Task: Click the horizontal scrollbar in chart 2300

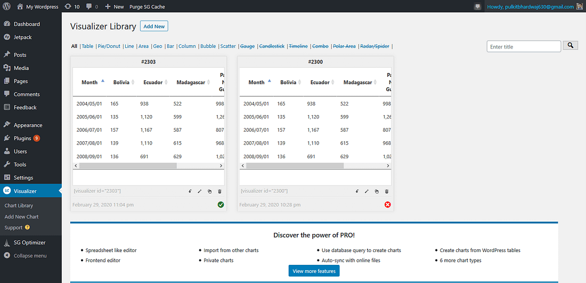Action: pyautogui.click(x=295, y=166)
